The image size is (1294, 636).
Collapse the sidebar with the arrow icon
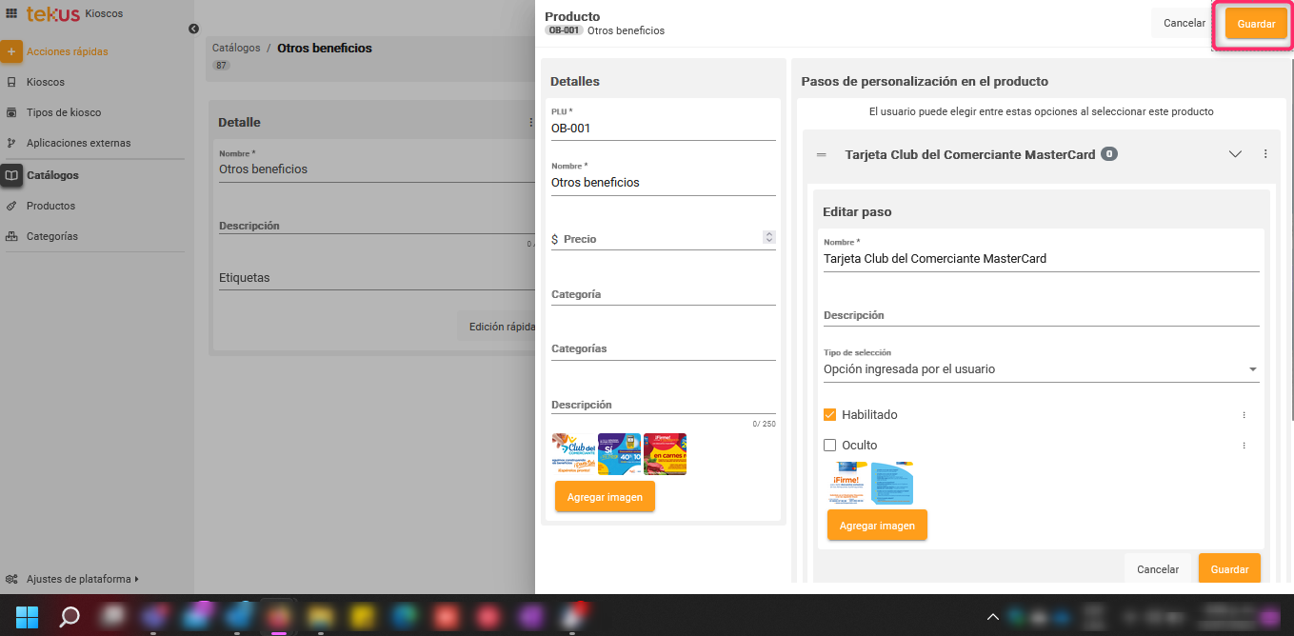click(193, 30)
